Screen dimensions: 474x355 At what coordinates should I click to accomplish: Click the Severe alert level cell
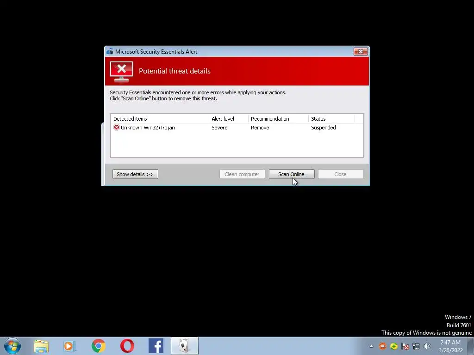[219, 128]
